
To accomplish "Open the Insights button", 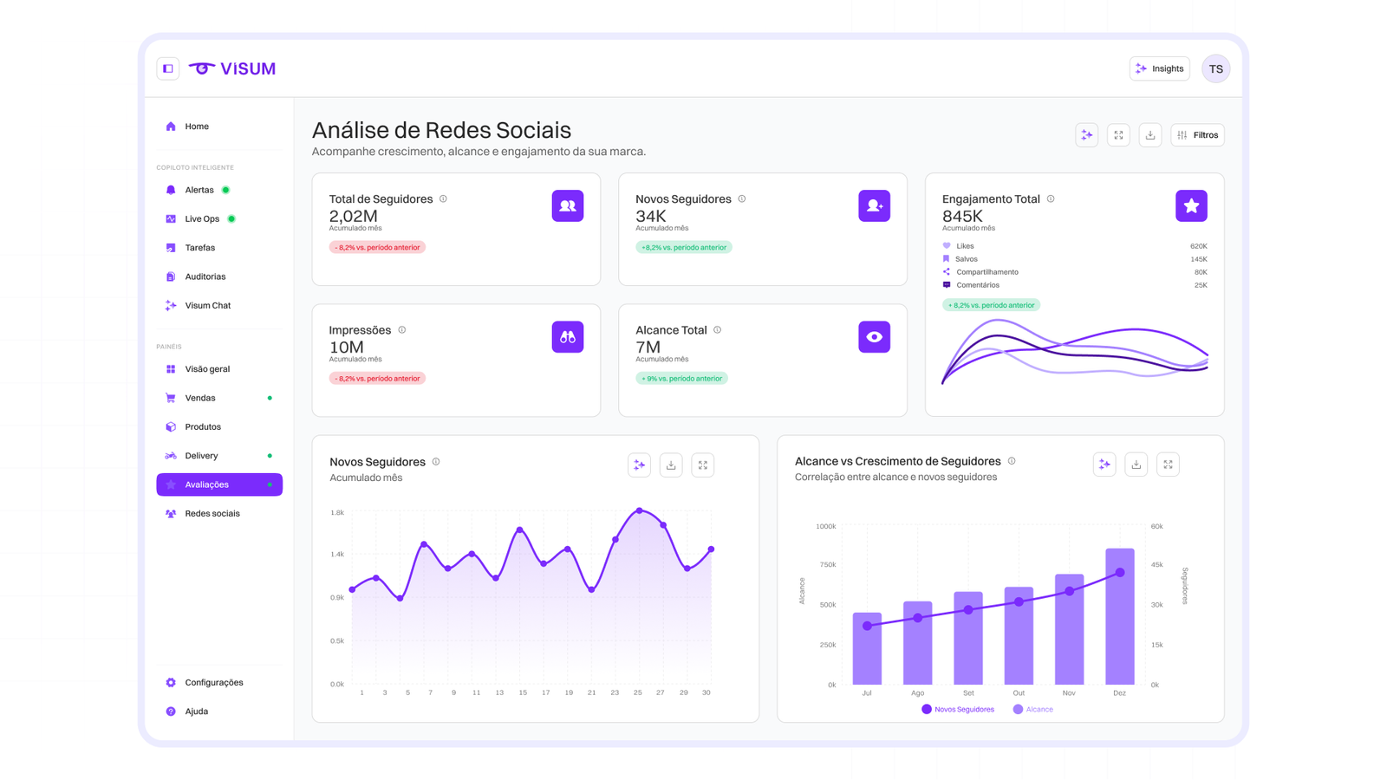I will 1160,68.
